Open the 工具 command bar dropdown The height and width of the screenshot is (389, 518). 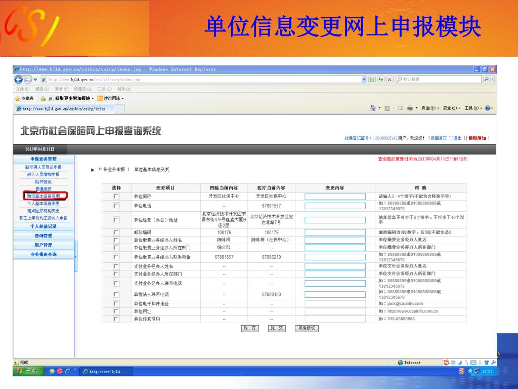(x=473, y=108)
